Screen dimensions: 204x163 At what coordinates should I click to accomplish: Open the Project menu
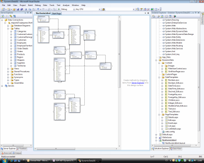pyautogui.click(x=23, y=5)
